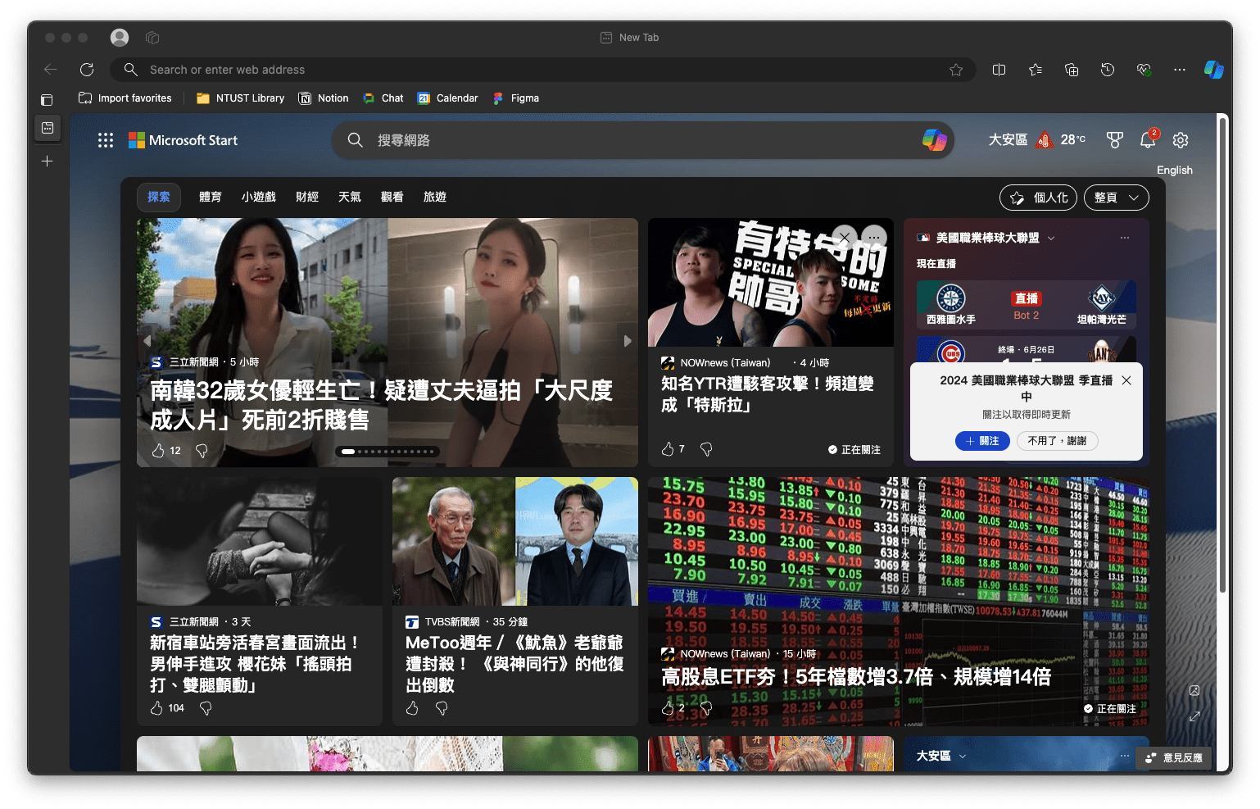Open the Figma bookmark
Screen dimensions: 1260x809
pos(515,98)
